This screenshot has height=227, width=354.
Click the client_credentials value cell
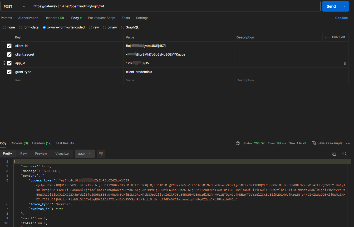tap(179, 72)
